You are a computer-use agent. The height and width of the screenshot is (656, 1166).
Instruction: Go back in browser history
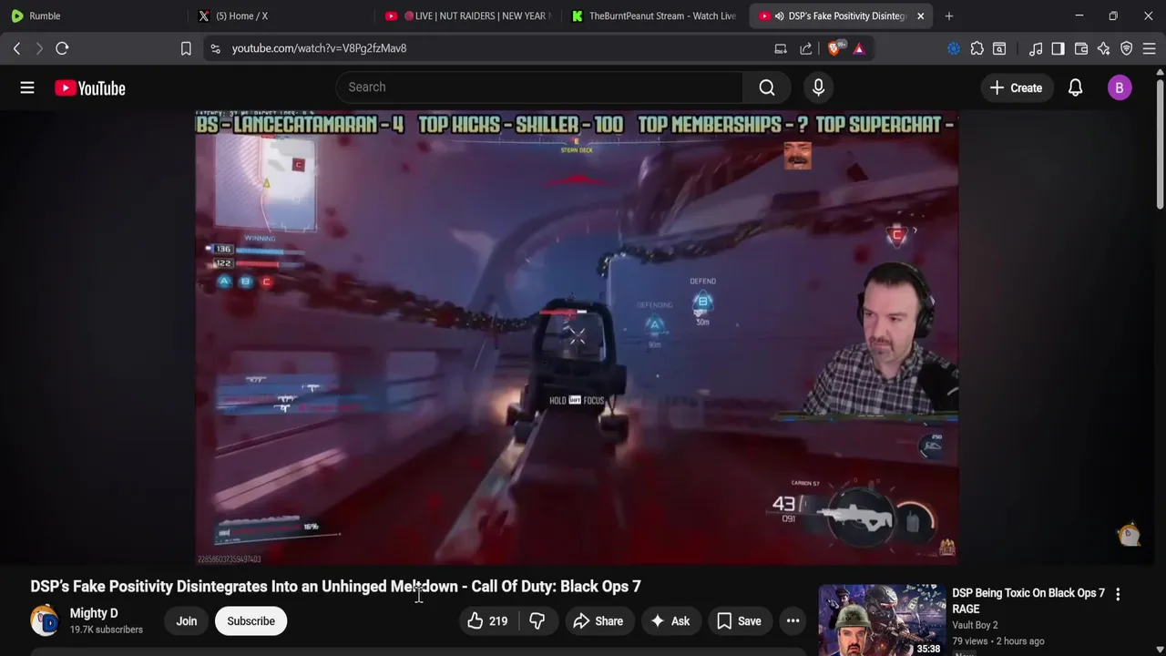[16, 48]
